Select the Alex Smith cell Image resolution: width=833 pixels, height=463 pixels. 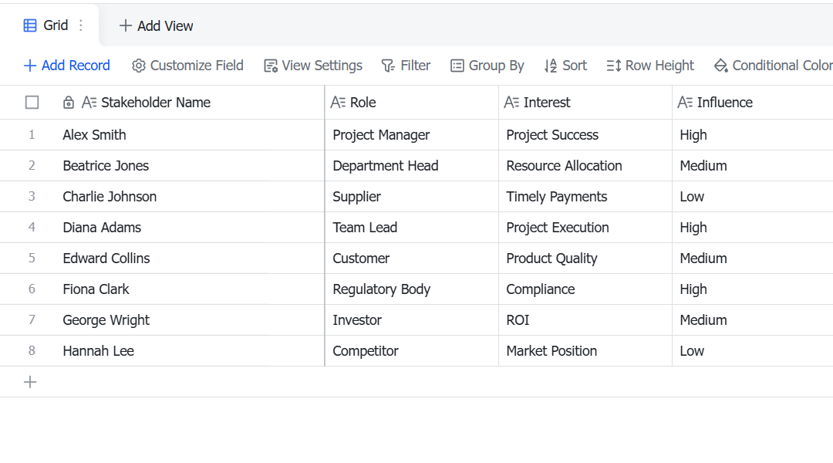tap(190, 135)
